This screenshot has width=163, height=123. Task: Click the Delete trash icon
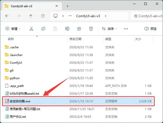[91, 29]
